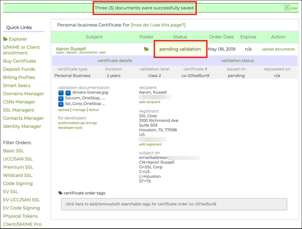The height and width of the screenshot is (229, 302).
Task: Select the certificate details tab
Action: [115, 61]
